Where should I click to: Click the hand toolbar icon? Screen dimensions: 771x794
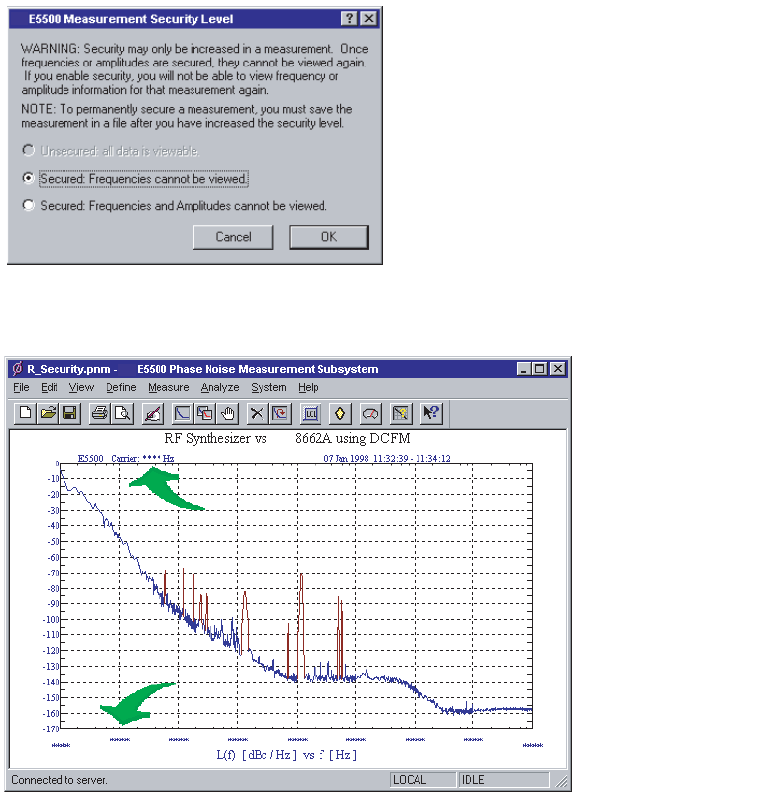click(x=227, y=413)
